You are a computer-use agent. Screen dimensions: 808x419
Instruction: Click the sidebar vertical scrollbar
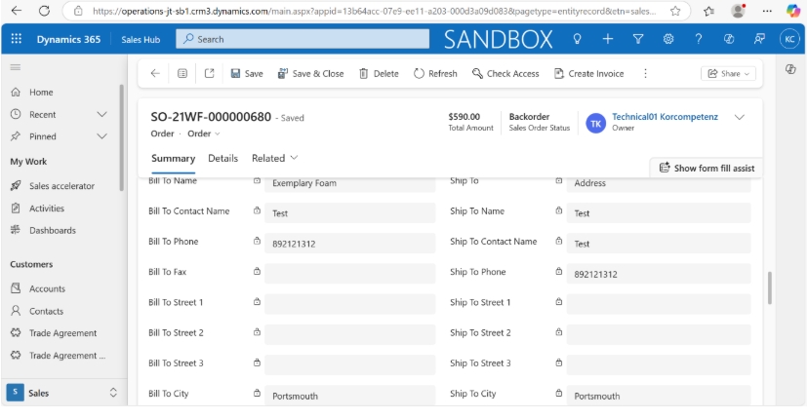tap(122, 137)
